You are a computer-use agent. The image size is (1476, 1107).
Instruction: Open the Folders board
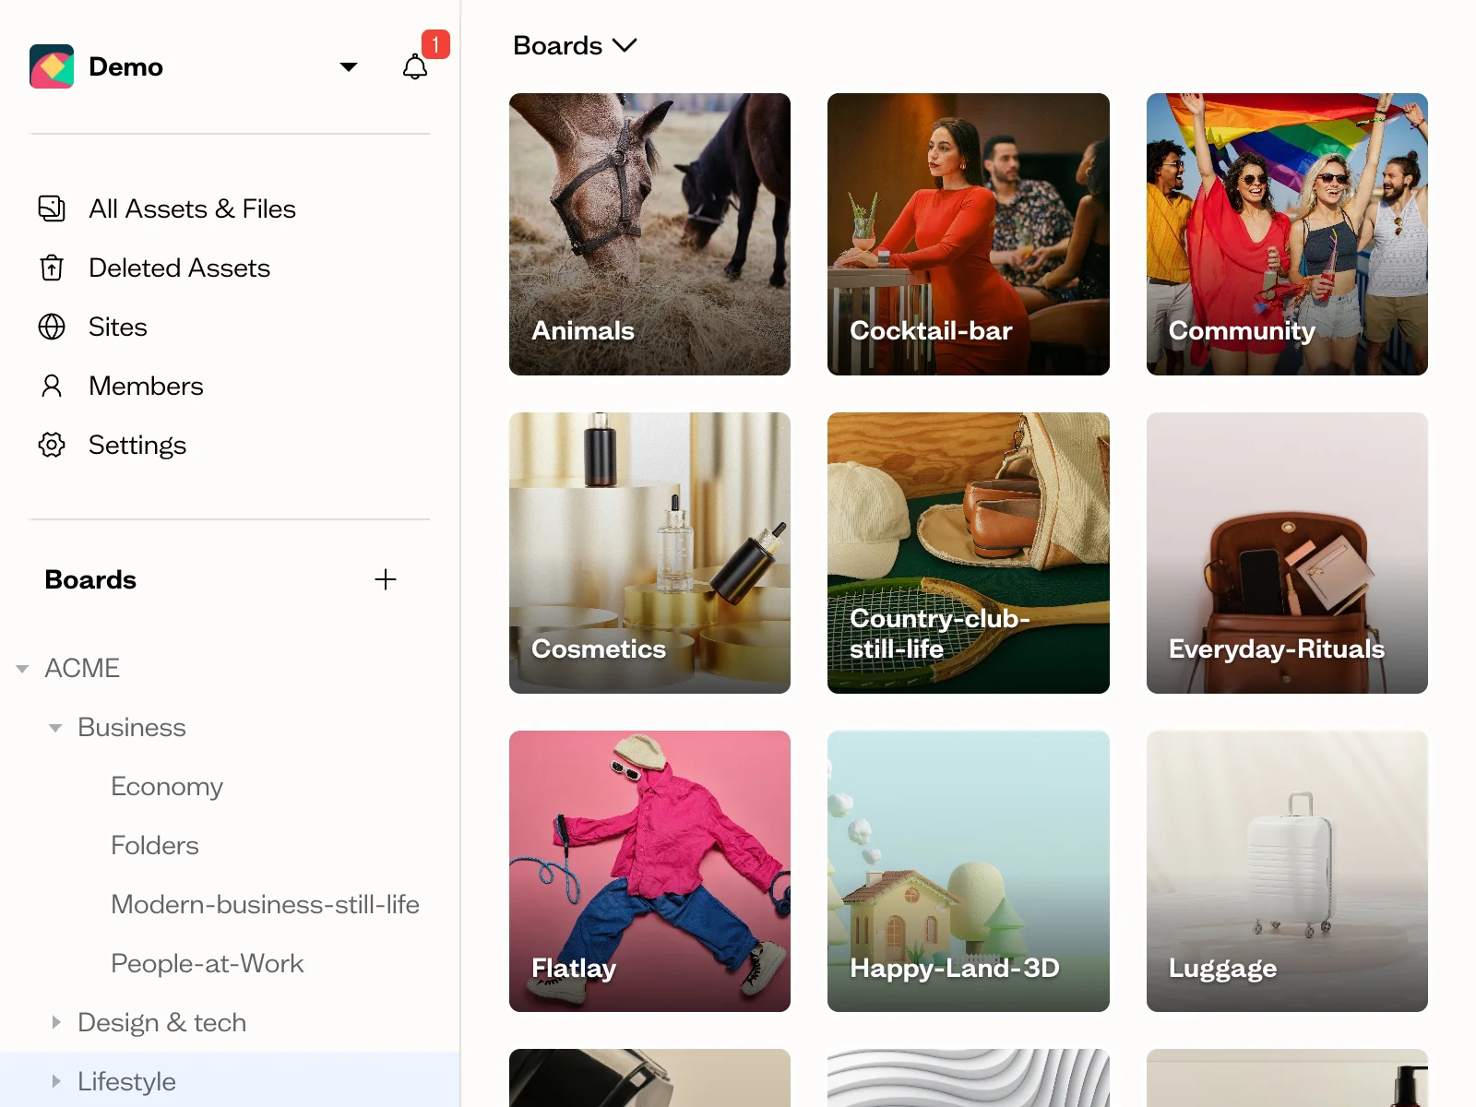click(x=155, y=845)
